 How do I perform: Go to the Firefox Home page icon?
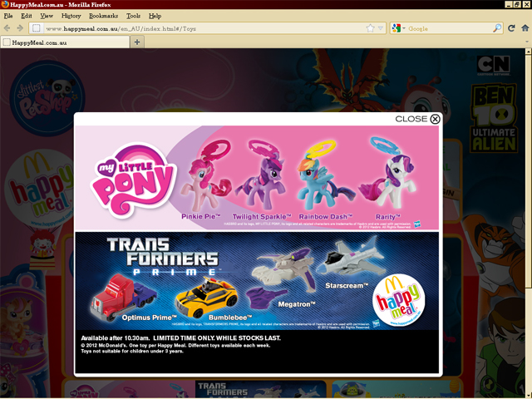pos(525,28)
